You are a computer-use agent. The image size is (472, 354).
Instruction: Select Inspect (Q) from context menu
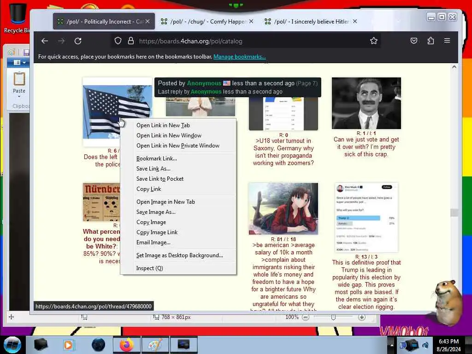(x=178, y=268)
